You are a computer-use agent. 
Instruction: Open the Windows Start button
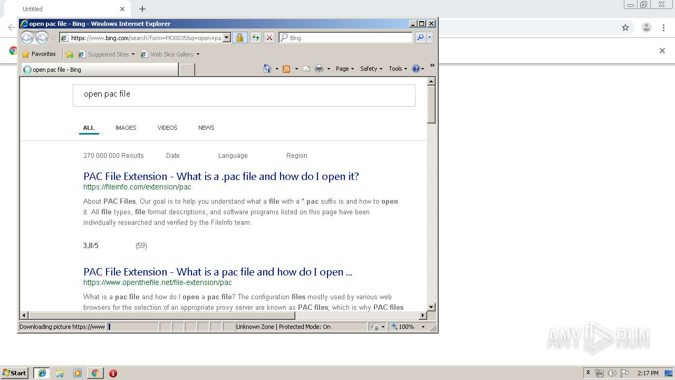click(x=14, y=373)
